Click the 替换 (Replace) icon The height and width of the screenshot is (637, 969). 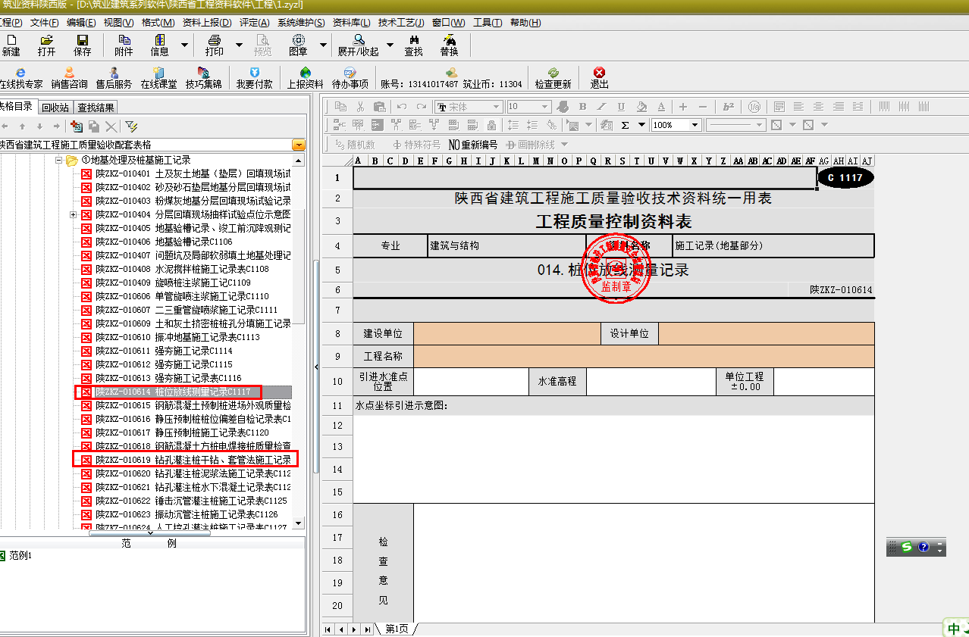pos(449,45)
